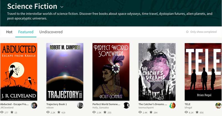Click the star votes icon beside 856
The height and width of the screenshot is (116, 222).
pyautogui.click(x=197, y=112)
